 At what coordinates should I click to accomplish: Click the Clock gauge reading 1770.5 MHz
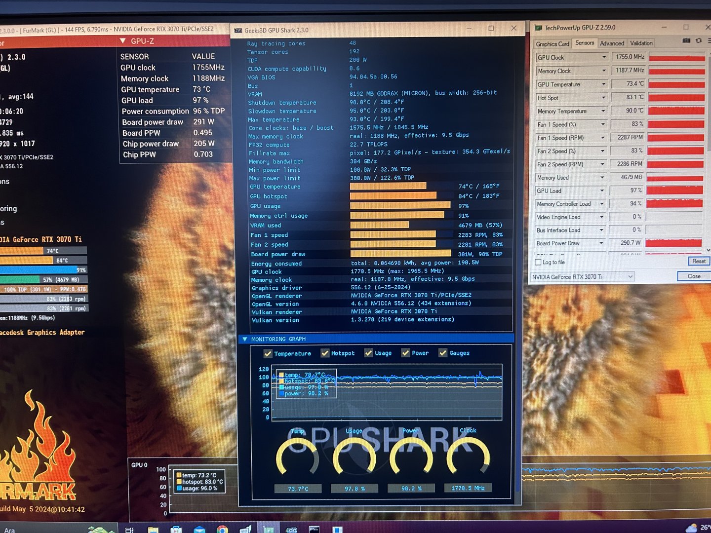(x=468, y=488)
